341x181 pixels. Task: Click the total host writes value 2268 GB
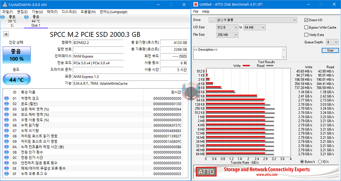point(174,49)
